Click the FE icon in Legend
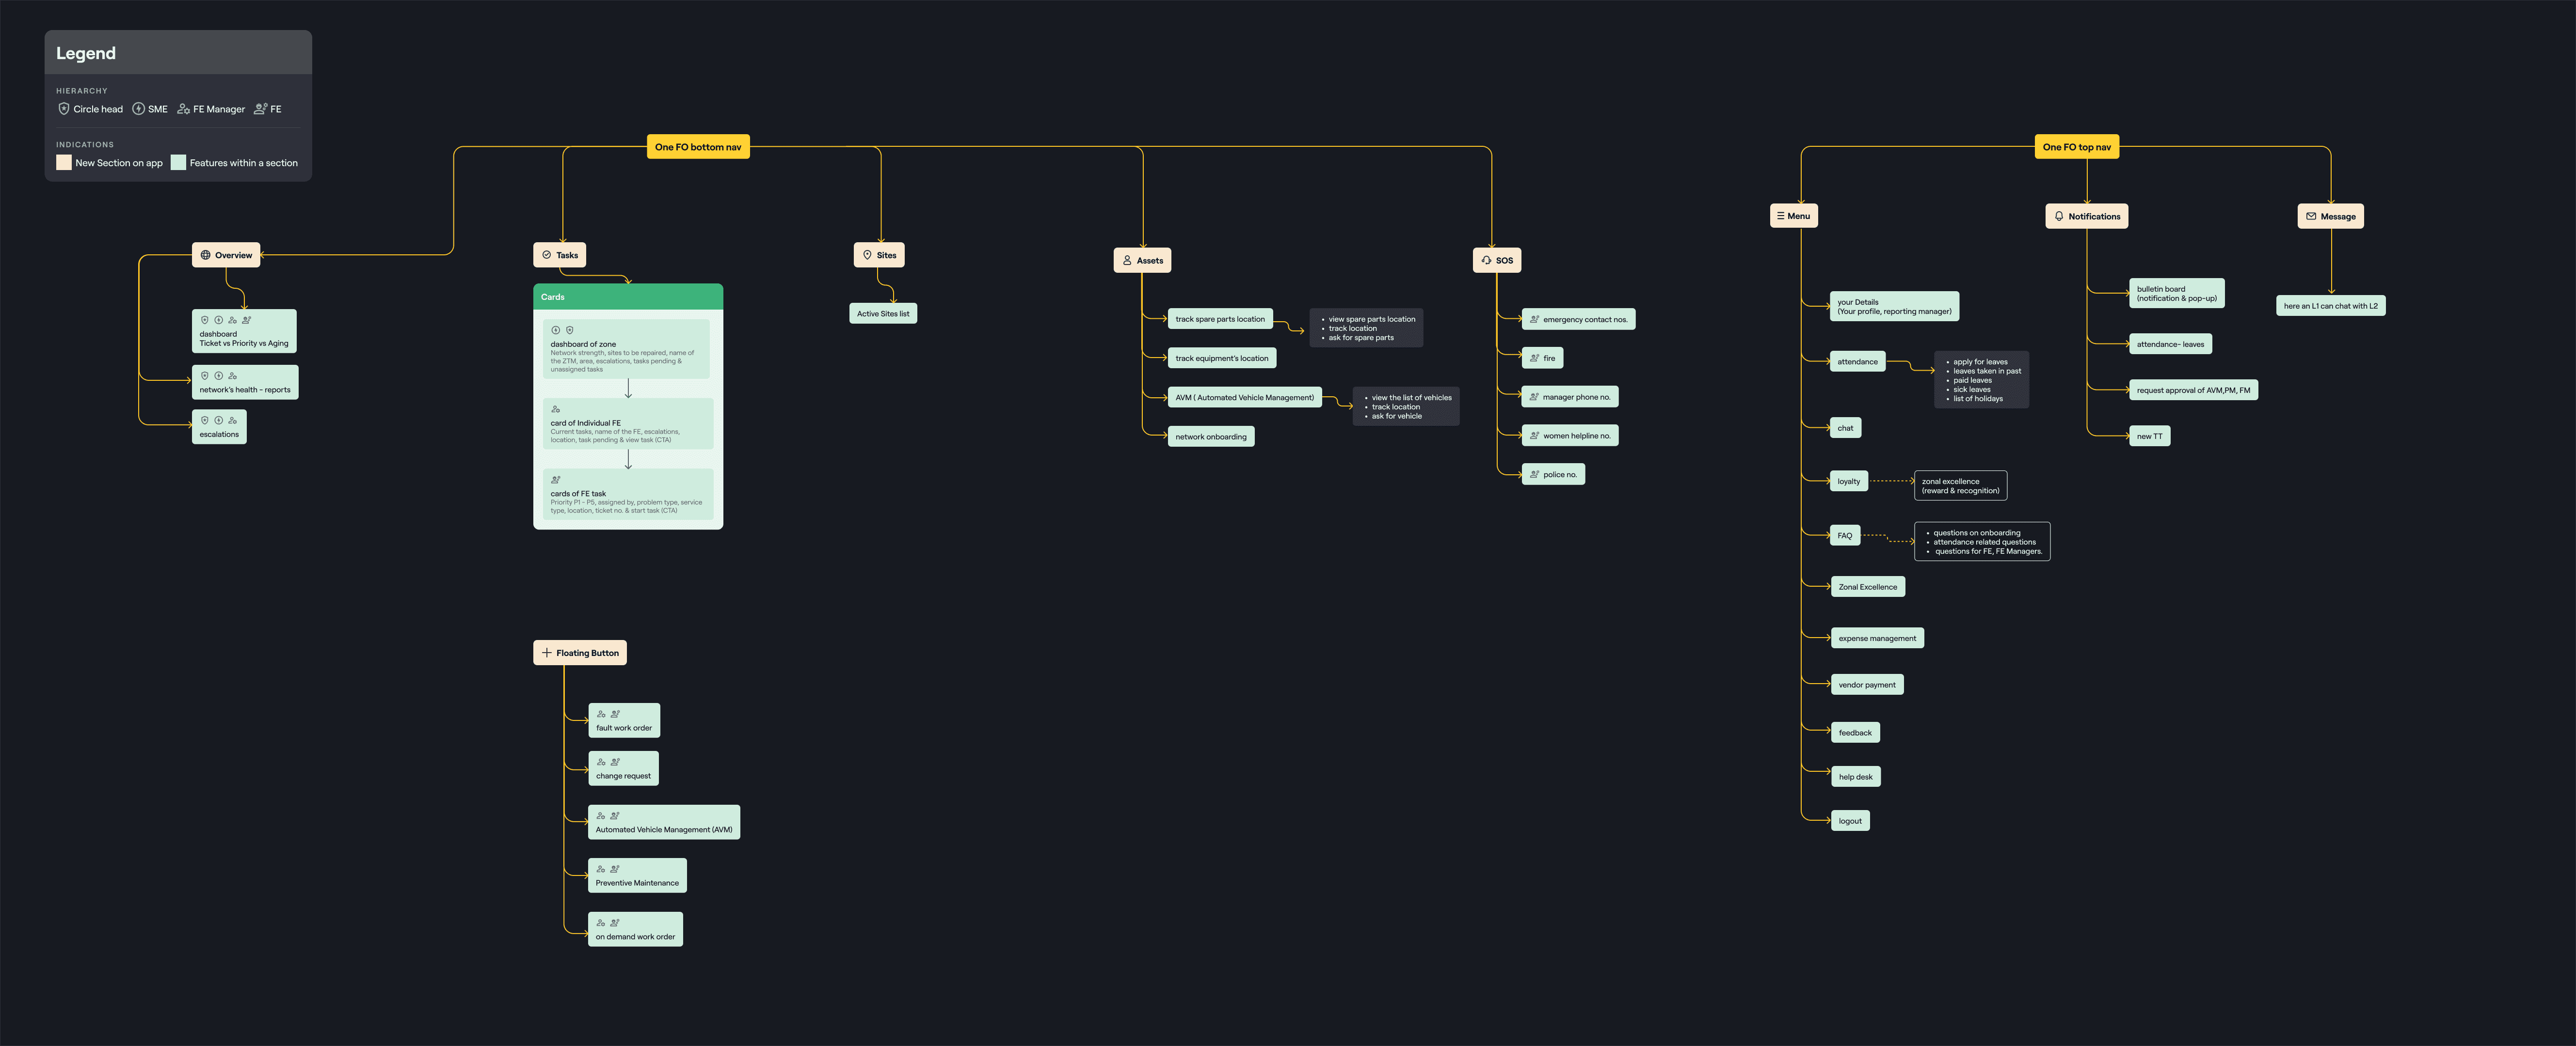Screen dimensions: 2576x1046 [x=261, y=109]
